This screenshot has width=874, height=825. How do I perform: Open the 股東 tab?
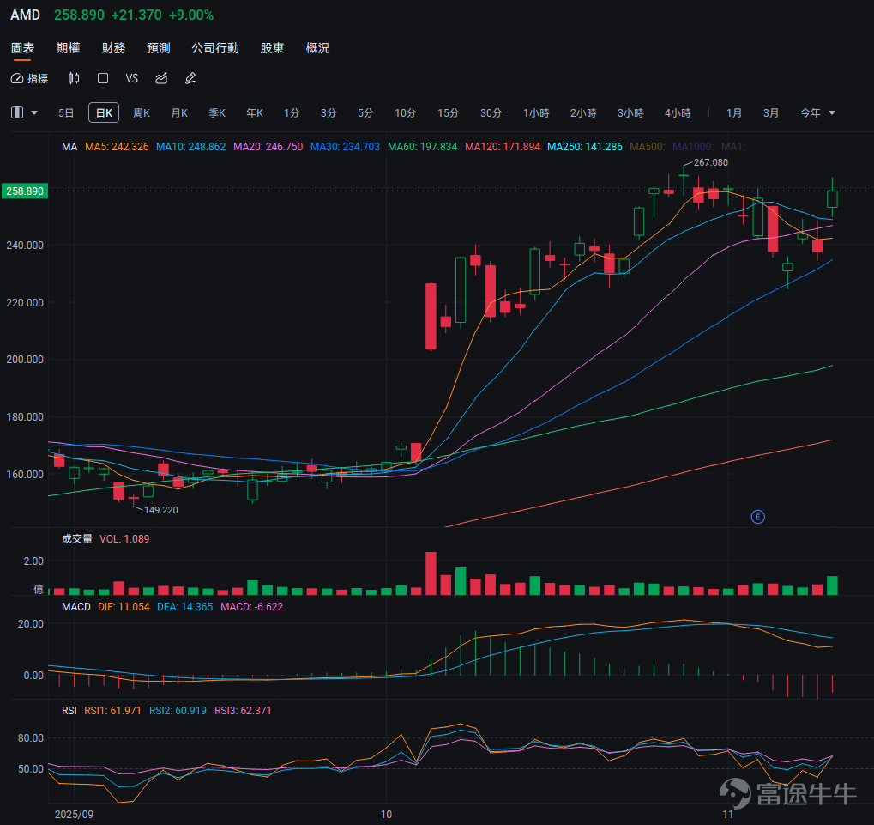pos(272,48)
